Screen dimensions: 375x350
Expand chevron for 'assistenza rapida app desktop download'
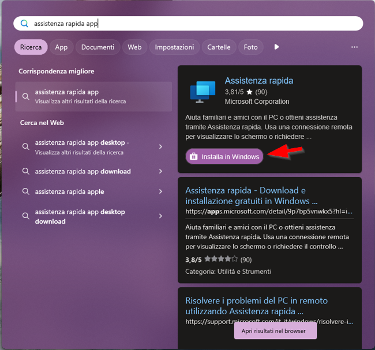(161, 216)
